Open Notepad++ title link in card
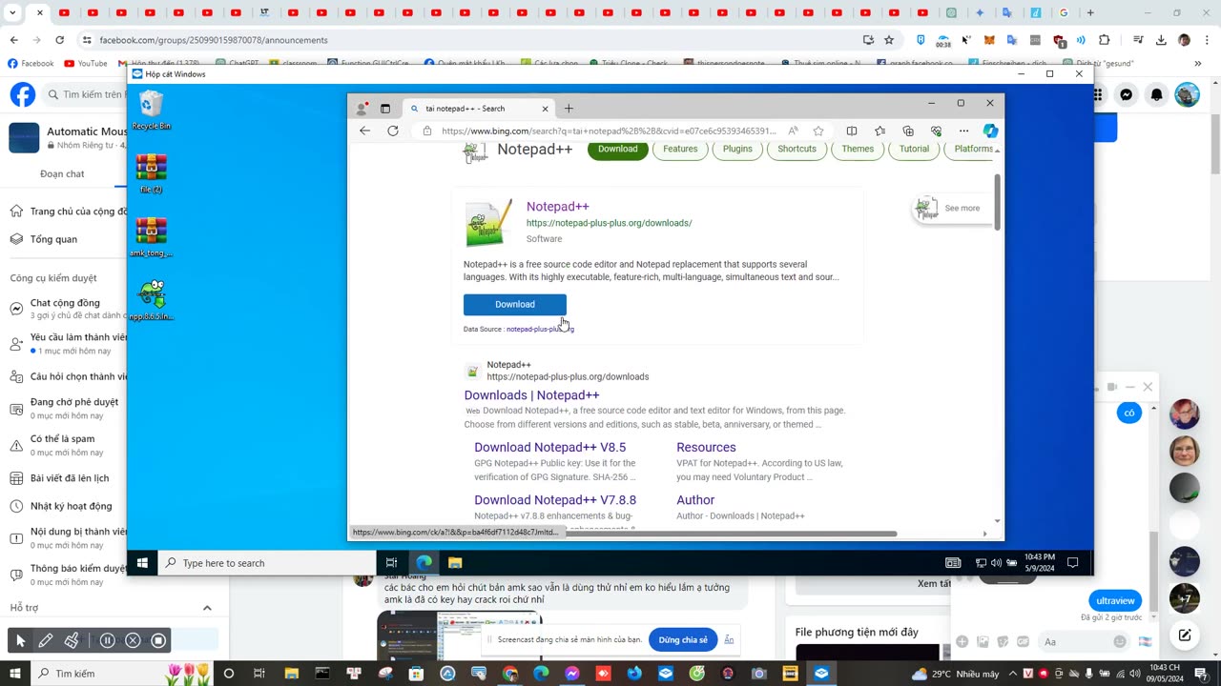 [558, 207]
